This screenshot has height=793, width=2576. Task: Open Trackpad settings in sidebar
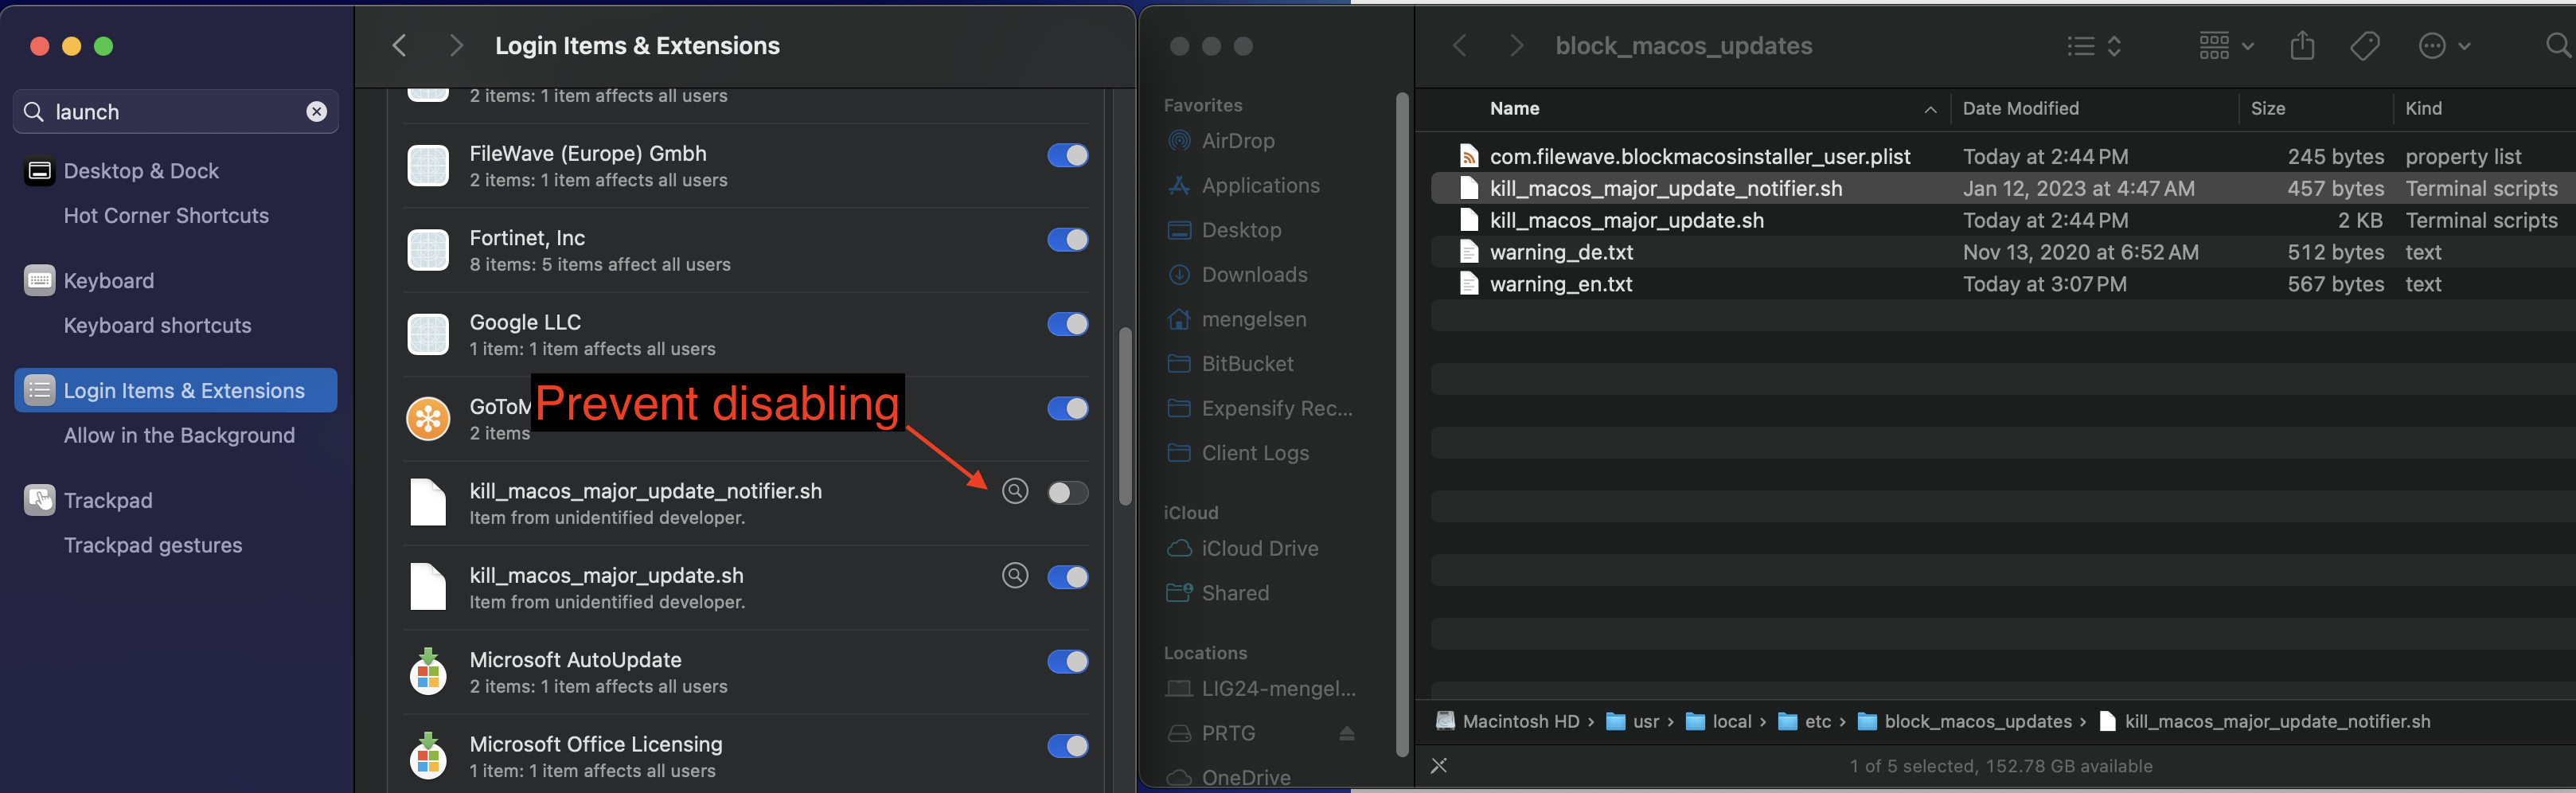tap(108, 500)
